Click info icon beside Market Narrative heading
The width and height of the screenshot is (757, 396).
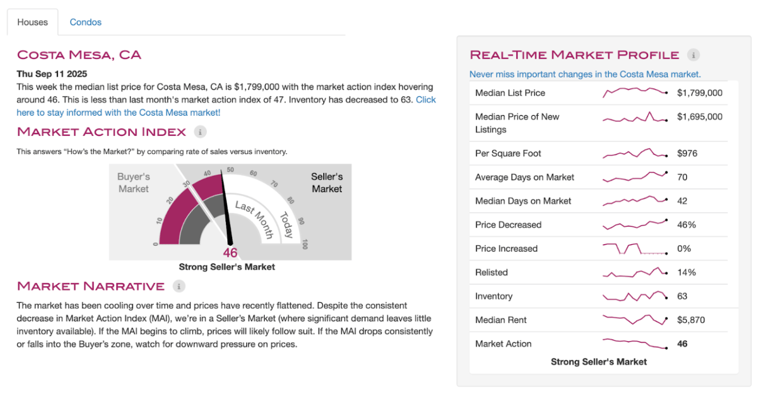[x=179, y=286]
